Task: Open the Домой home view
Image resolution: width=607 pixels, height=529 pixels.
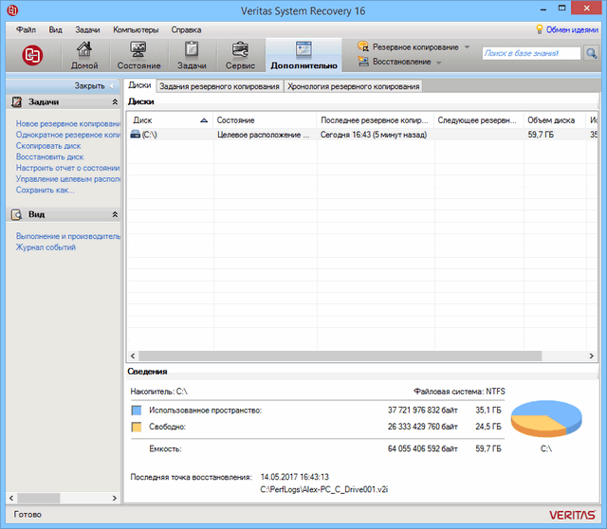Action: point(84,55)
